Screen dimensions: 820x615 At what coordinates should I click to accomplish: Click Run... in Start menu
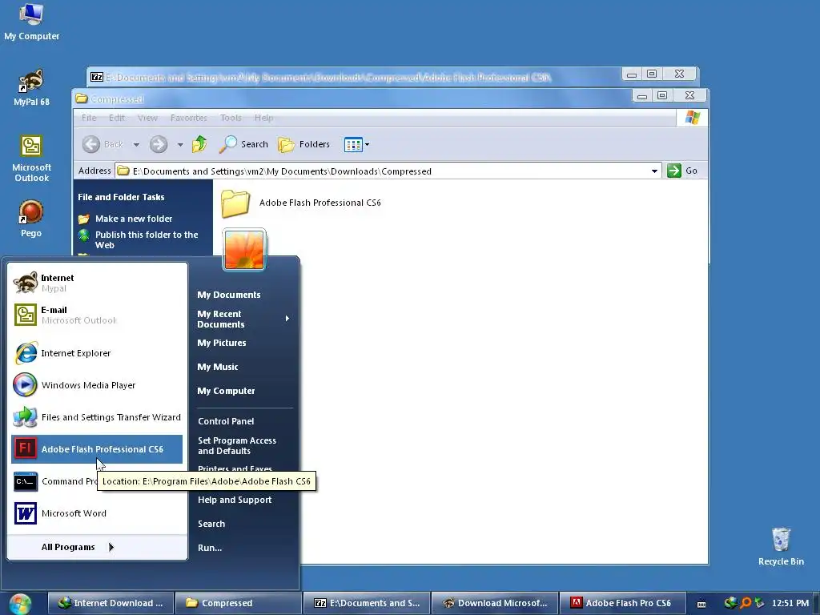coord(210,548)
